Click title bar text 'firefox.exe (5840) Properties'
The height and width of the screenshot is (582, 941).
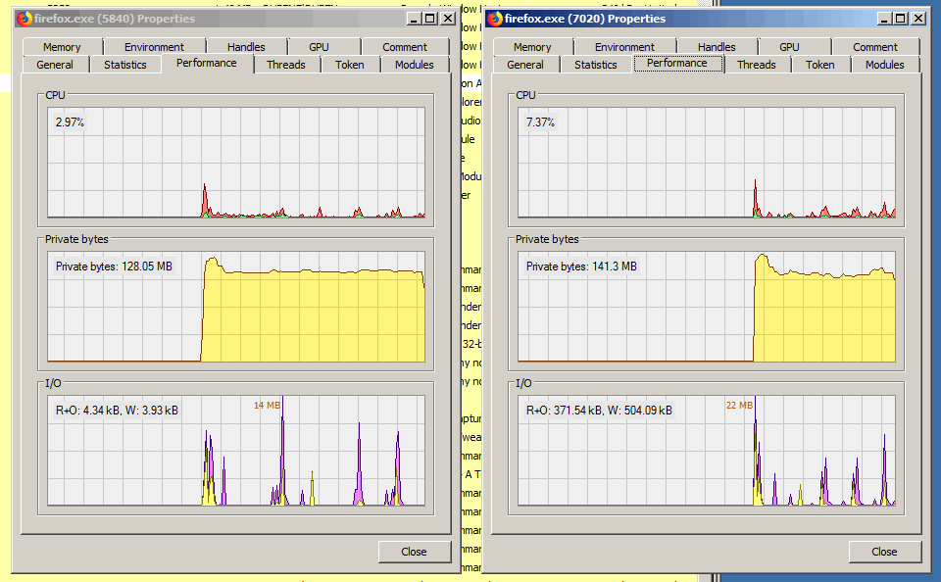(115, 19)
